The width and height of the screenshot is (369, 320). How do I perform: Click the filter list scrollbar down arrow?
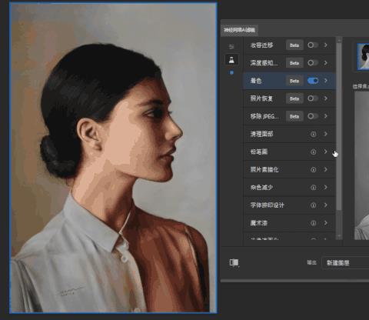pos(339,236)
